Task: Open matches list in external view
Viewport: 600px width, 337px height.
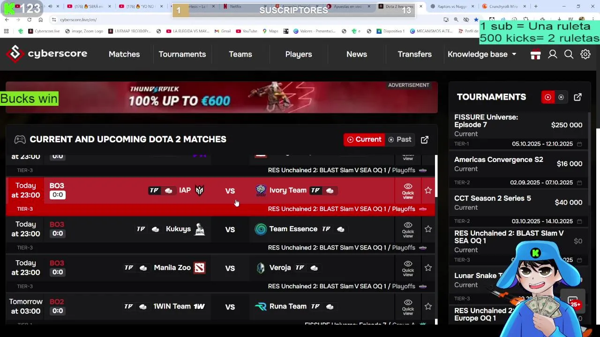Action: pyautogui.click(x=425, y=139)
